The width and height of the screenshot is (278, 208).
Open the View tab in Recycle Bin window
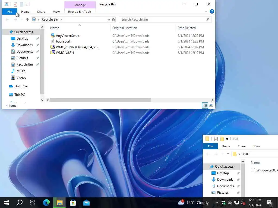[56, 12]
